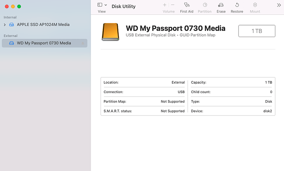The height and width of the screenshot is (171, 284).
Task: Click the remove Volume minus icon
Action: (172, 5)
